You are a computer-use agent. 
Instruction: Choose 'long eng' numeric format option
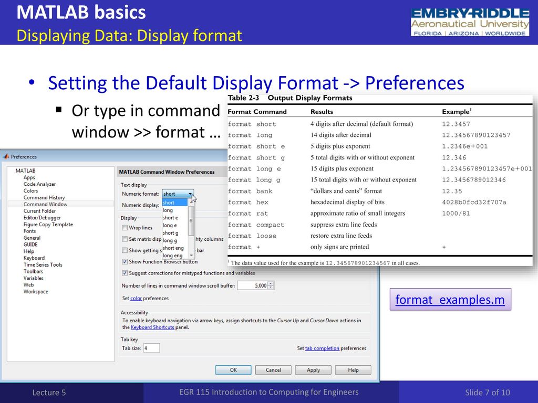point(174,256)
